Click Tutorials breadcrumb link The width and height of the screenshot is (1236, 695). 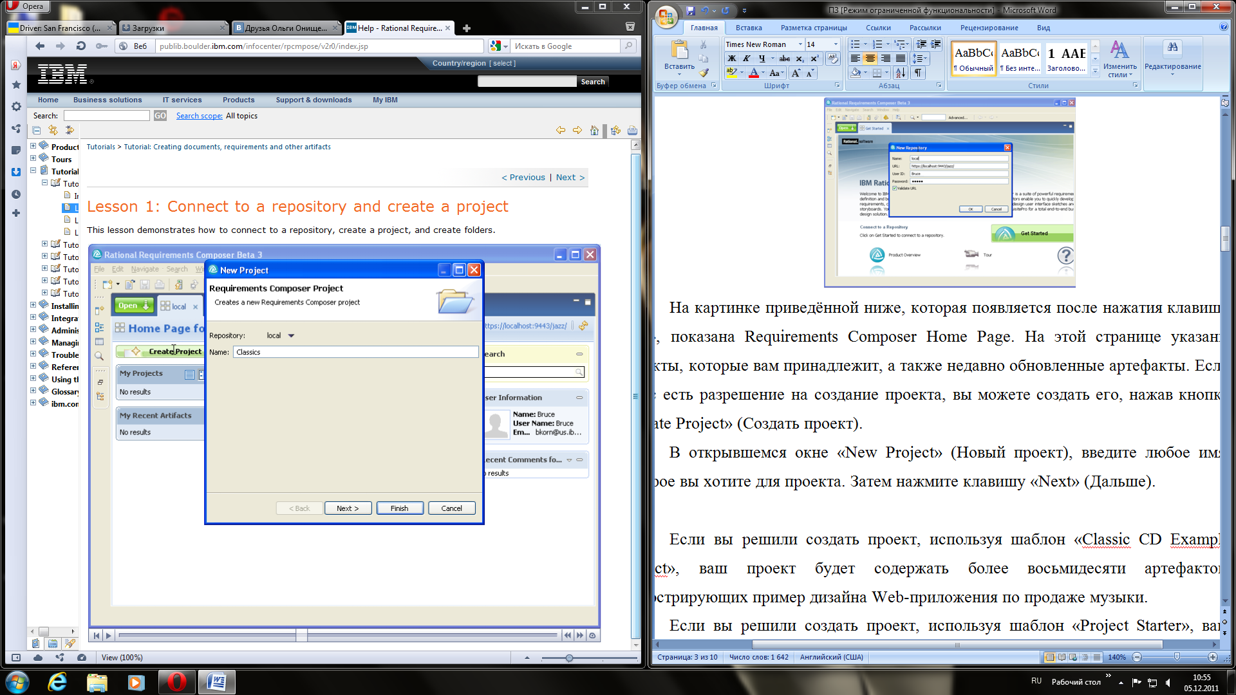point(100,147)
